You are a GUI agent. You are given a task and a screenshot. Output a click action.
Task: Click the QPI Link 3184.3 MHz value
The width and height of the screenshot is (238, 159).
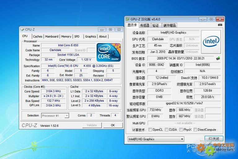[x=53, y=106]
